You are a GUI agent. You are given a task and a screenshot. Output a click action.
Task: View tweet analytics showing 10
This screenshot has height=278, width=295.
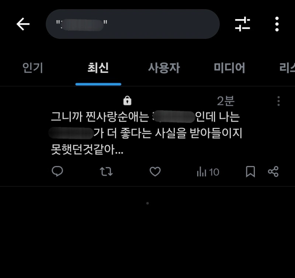click(208, 172)
